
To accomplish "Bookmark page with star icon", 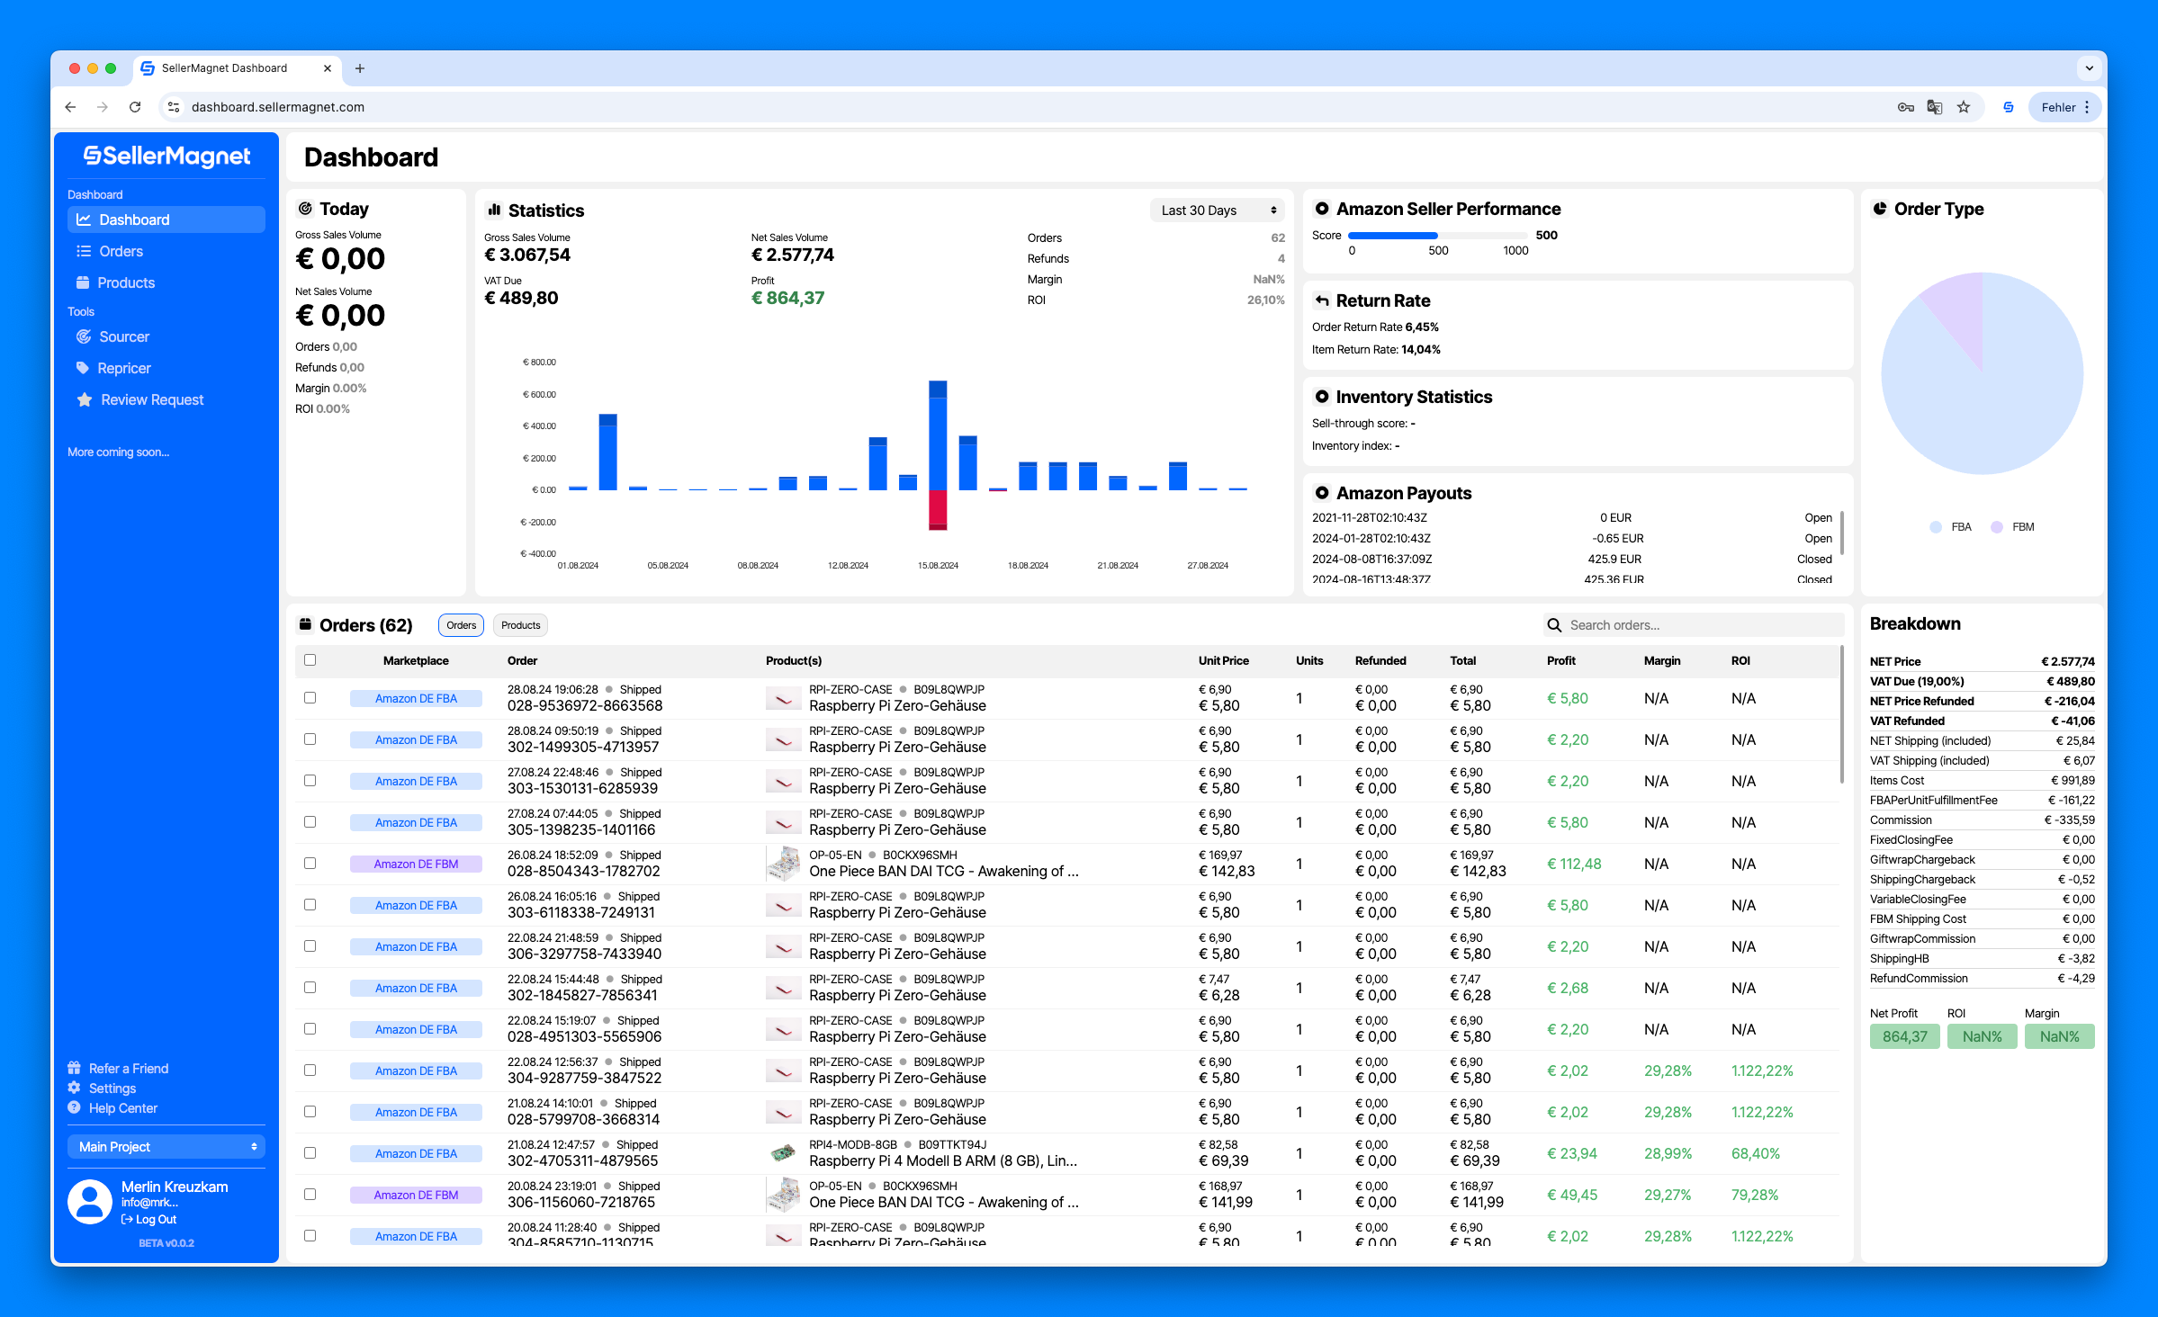I will tap(1964, 107).
